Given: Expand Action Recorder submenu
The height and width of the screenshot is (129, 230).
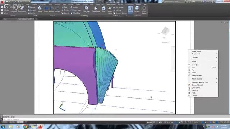Looking at the screenshot, I should click(x=203, y=79).
